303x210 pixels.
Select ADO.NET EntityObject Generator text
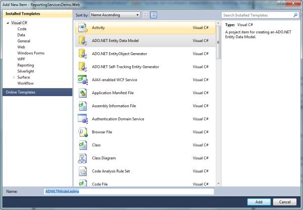pos(119,54)
